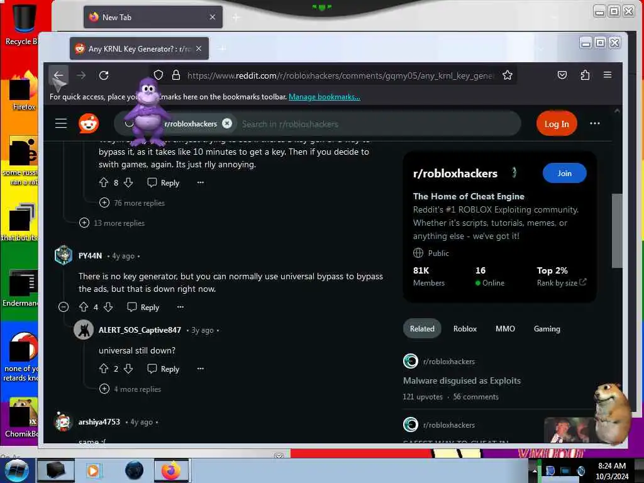Open the Firefox extensions puzzle icon
Screen dimensions: 644x483
coord(586,75)
